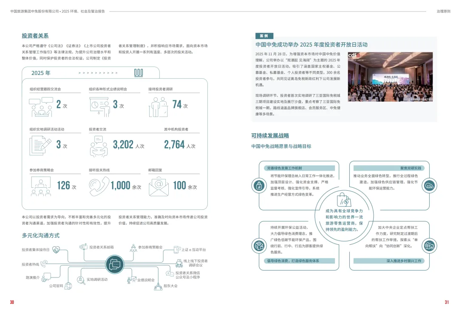Click the 3,202 人次 investor exchange figure
This screenshot has height=312, width=459.
pos(128,145)
